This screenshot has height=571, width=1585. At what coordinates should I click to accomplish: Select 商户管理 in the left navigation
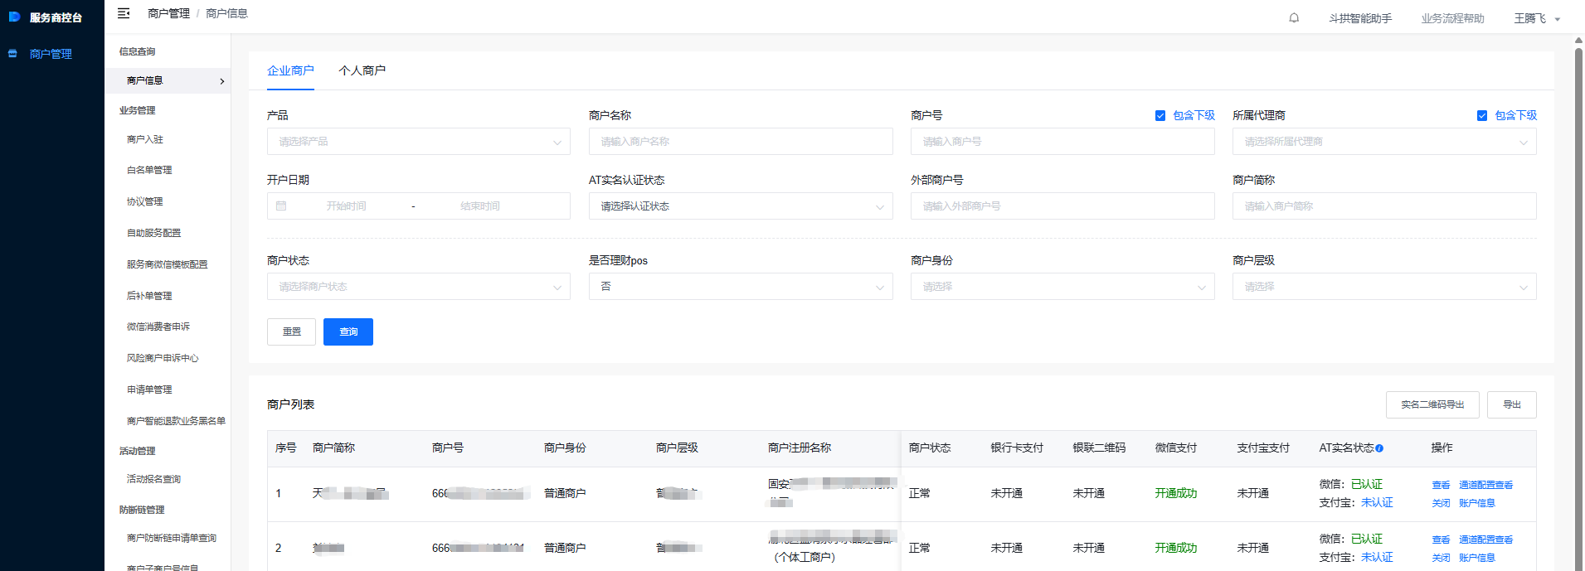point(51,54)
